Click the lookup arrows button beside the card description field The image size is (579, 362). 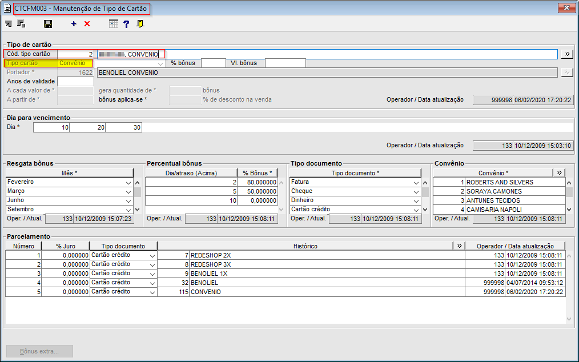tap(566, 54)
